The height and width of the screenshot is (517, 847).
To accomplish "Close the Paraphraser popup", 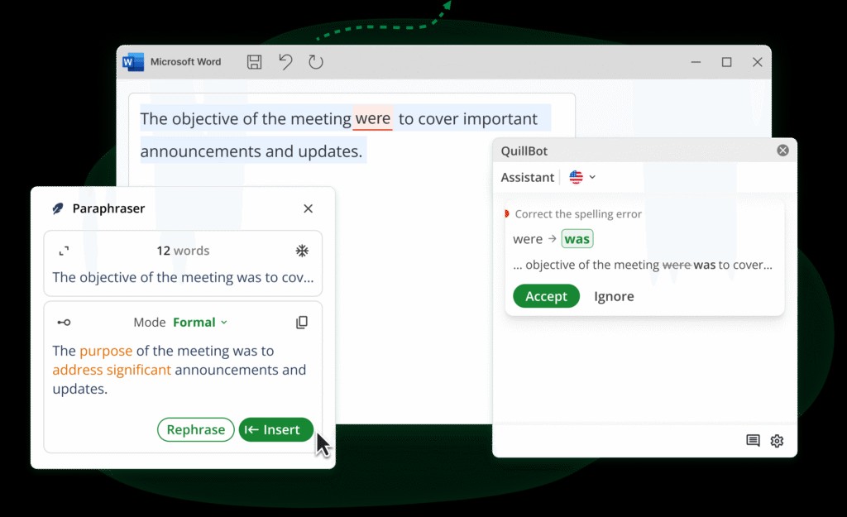I will pos(308,208).
